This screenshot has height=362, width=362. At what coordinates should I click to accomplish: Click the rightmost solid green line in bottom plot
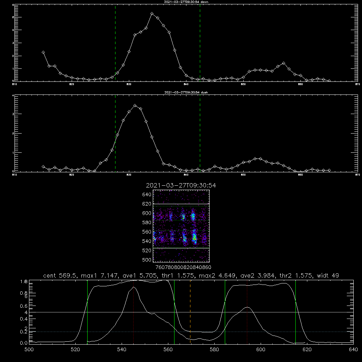coord(295,312)
